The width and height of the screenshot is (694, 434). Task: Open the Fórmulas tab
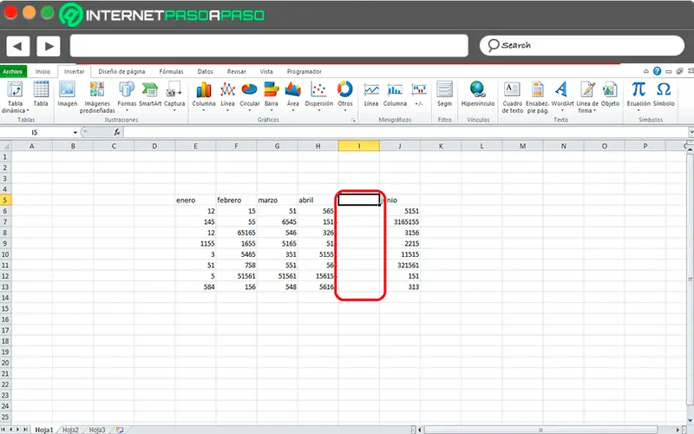pyautogui.click(x=171, y=71)
